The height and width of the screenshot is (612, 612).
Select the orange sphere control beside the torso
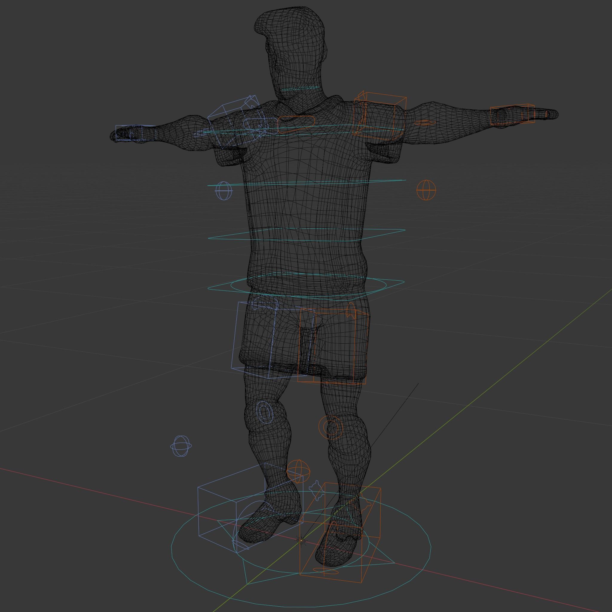point(426,190)
